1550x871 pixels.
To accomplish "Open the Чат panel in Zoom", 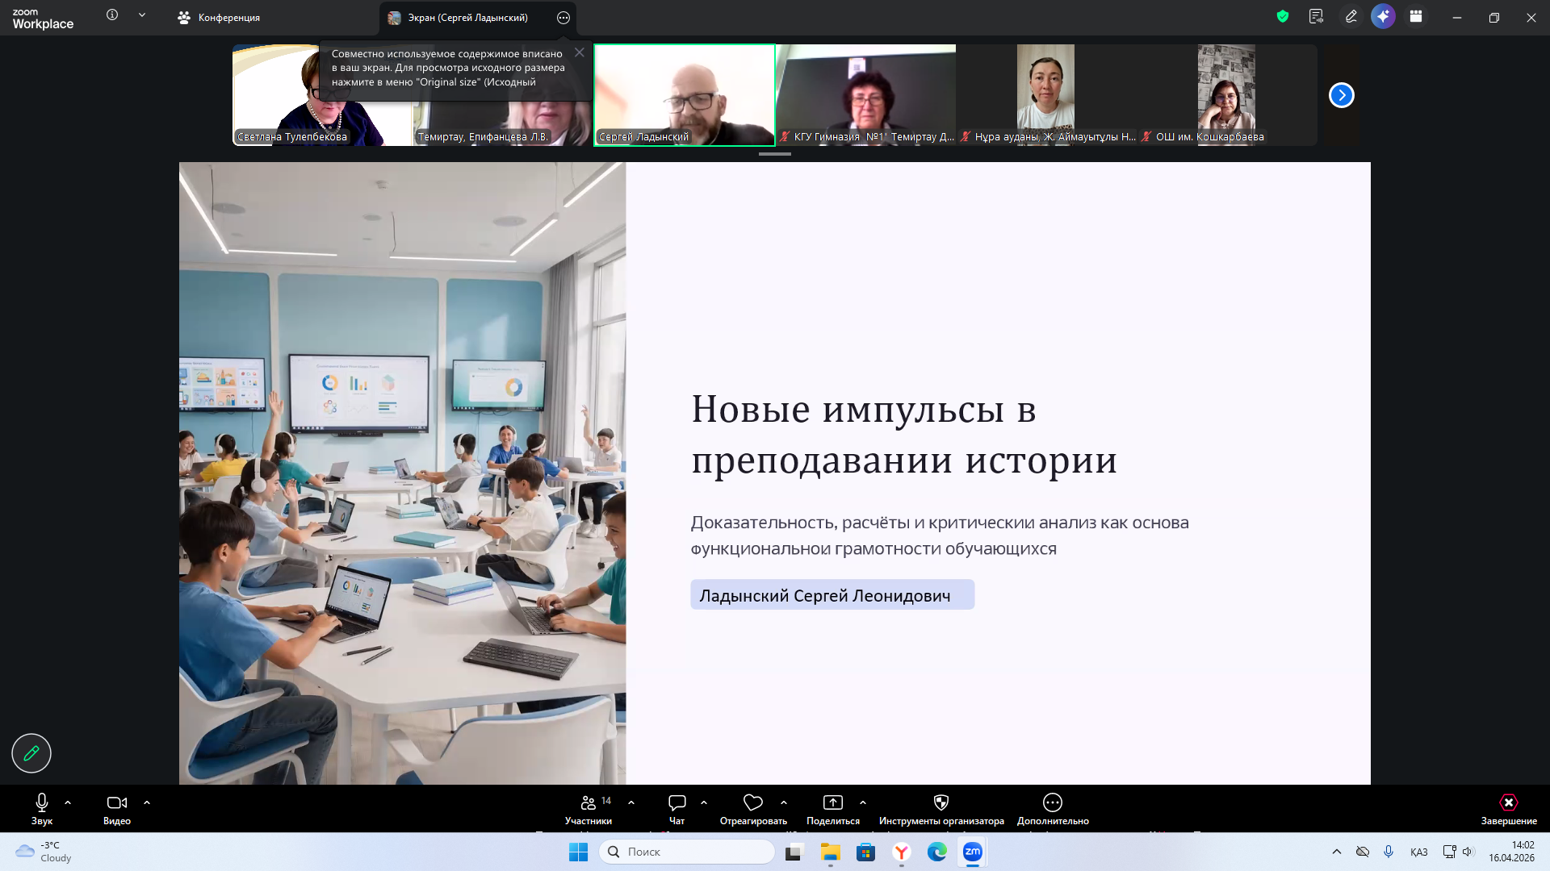I will coord(677,805).
